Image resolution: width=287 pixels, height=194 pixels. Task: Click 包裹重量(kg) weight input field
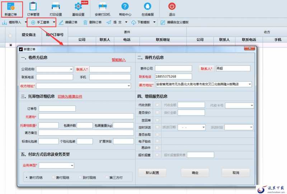[123, 125]
